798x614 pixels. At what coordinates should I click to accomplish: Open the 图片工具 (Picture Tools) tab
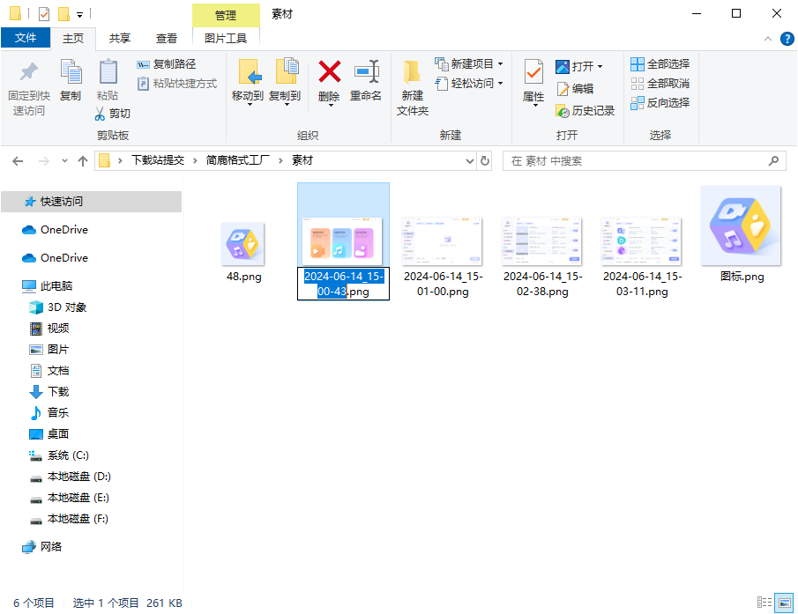point(225,38)
